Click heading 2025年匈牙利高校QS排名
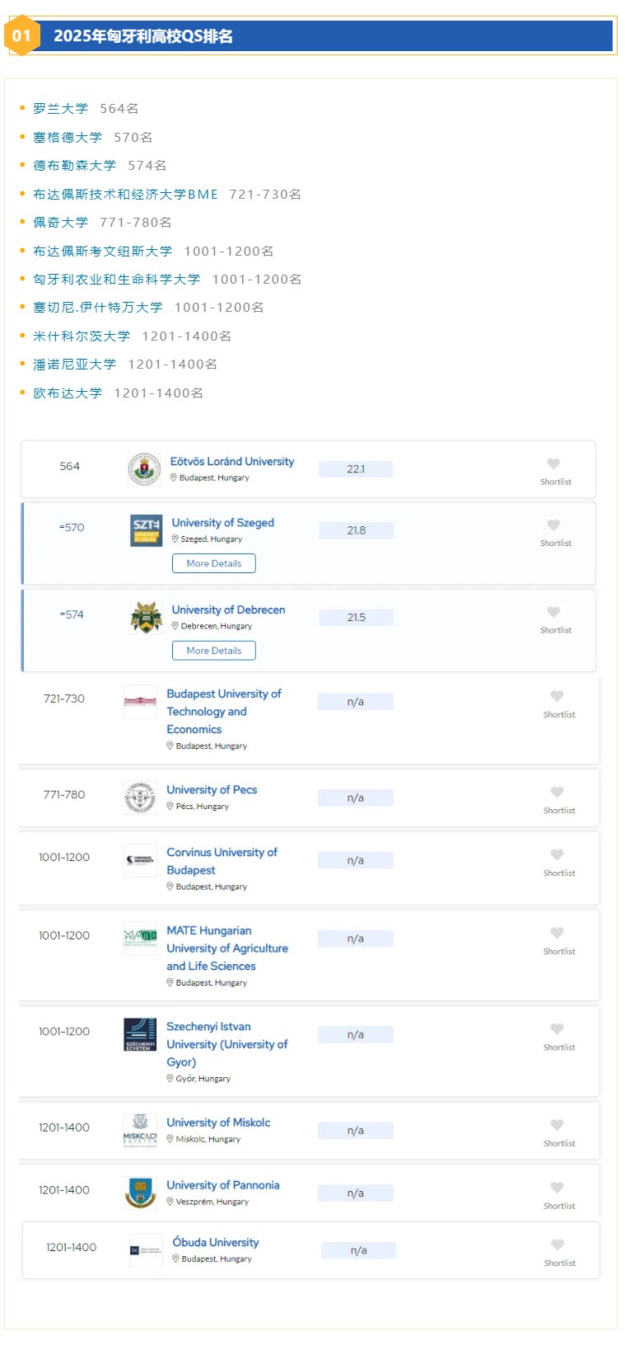This screenshot has height=1360, width=625. (143, 36)
